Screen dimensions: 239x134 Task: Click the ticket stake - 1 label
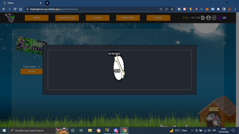(x=31, y=67)
